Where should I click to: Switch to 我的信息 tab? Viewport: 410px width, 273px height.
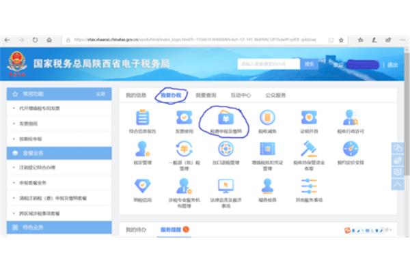136,95
